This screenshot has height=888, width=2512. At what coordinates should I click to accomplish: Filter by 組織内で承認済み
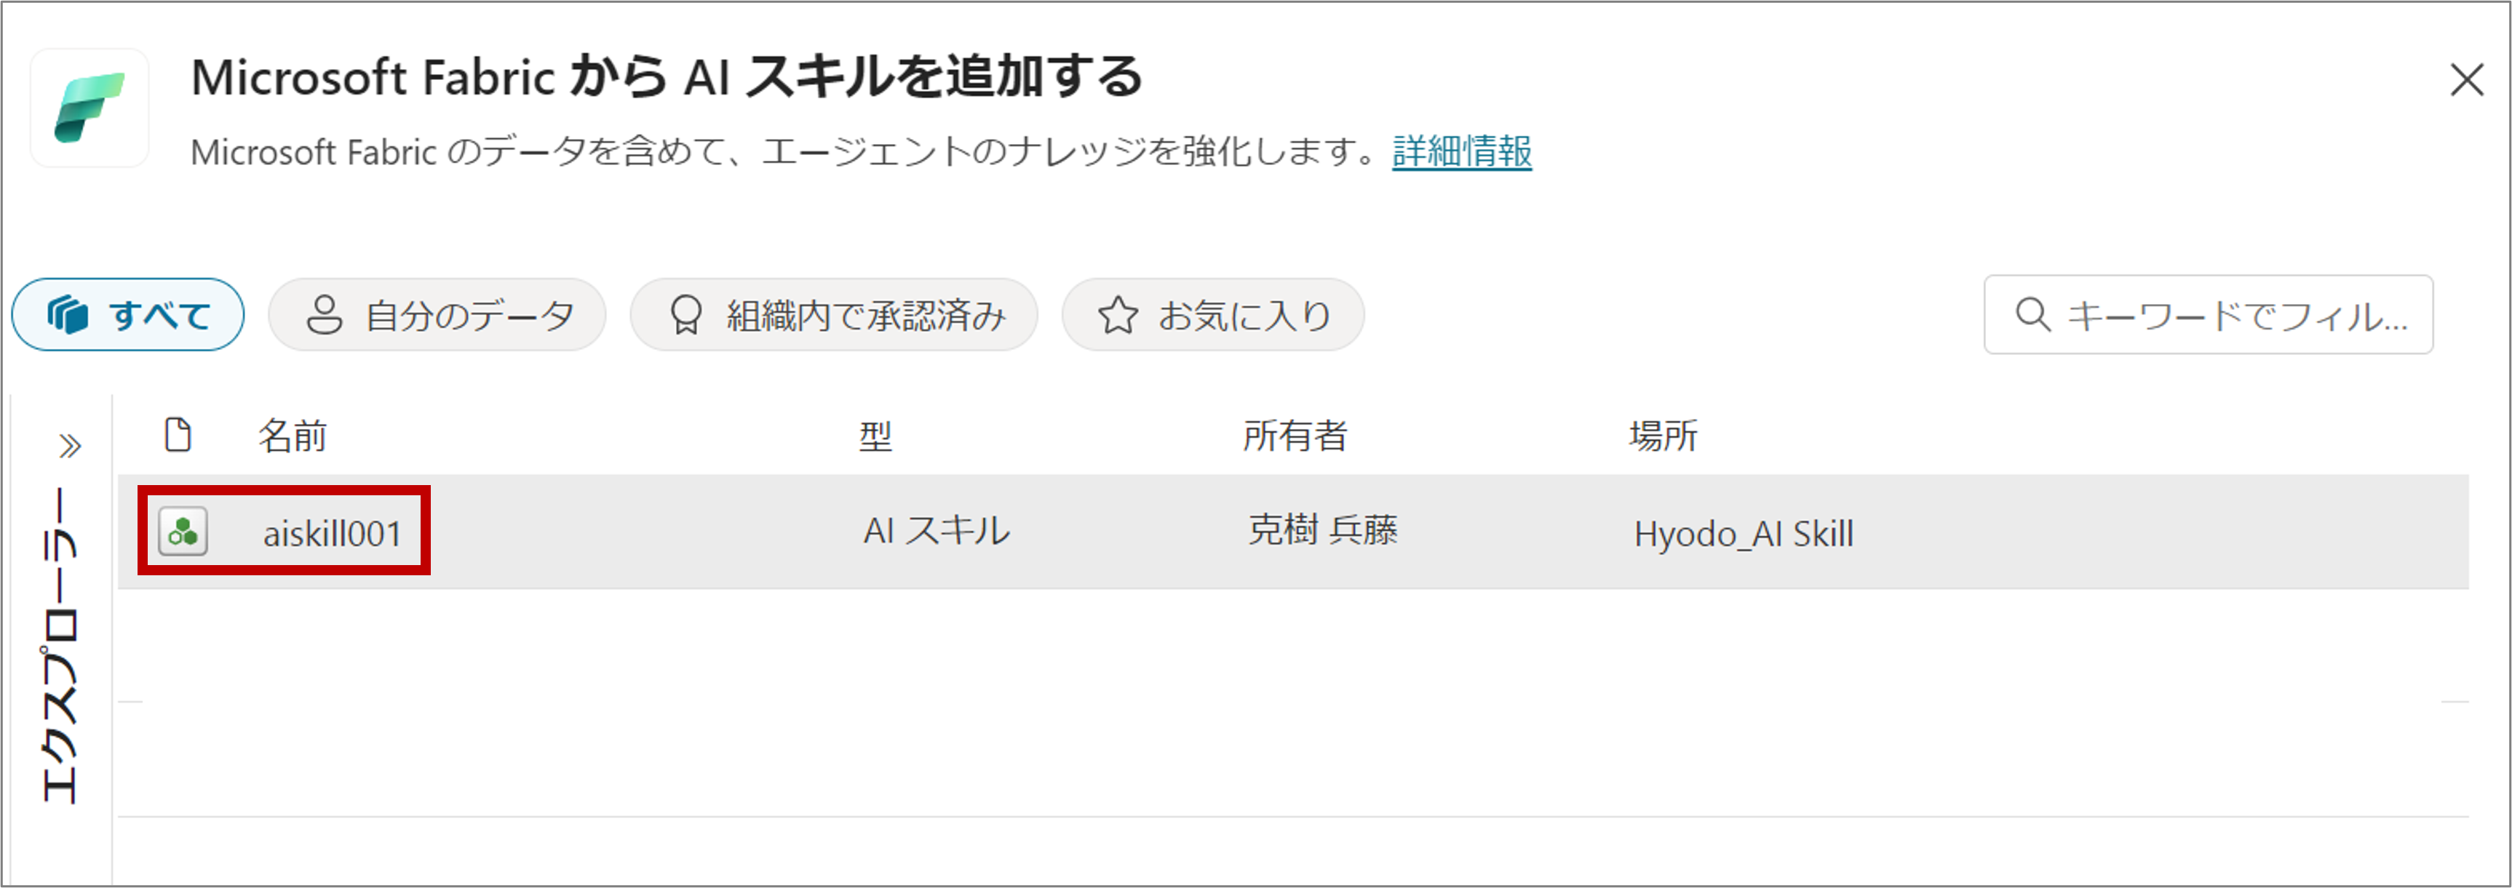pyautogui.click(x=834, y=315)
